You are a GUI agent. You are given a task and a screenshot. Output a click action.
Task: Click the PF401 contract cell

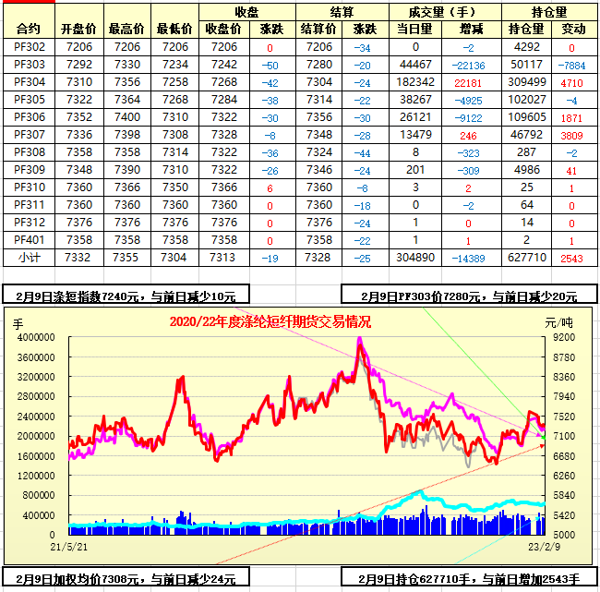[29, 239]
